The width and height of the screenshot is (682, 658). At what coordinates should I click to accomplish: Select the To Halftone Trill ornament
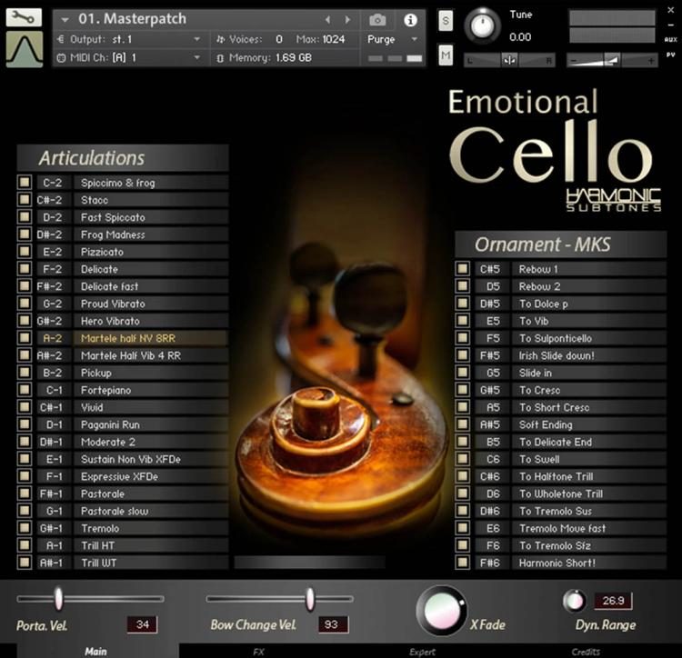(x=589, y=476)
